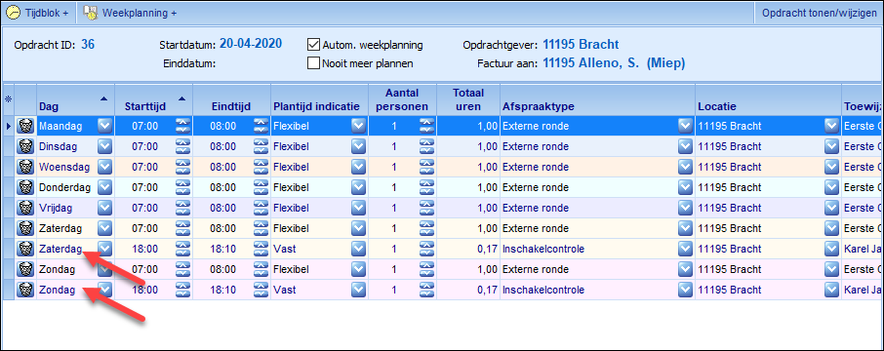The width and height of the screenshot is (884, 351).
Task: Open Plantijd indicatie dropdown in Maandag row
Action: pyautogui.click(x=358, y=126)
